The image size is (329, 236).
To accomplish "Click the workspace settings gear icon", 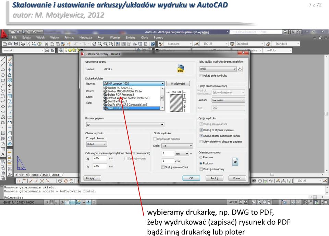I will click(x=47, y=50).
